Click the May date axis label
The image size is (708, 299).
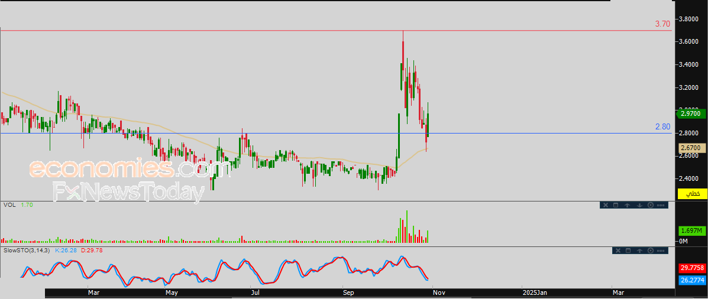pos(172,293)
